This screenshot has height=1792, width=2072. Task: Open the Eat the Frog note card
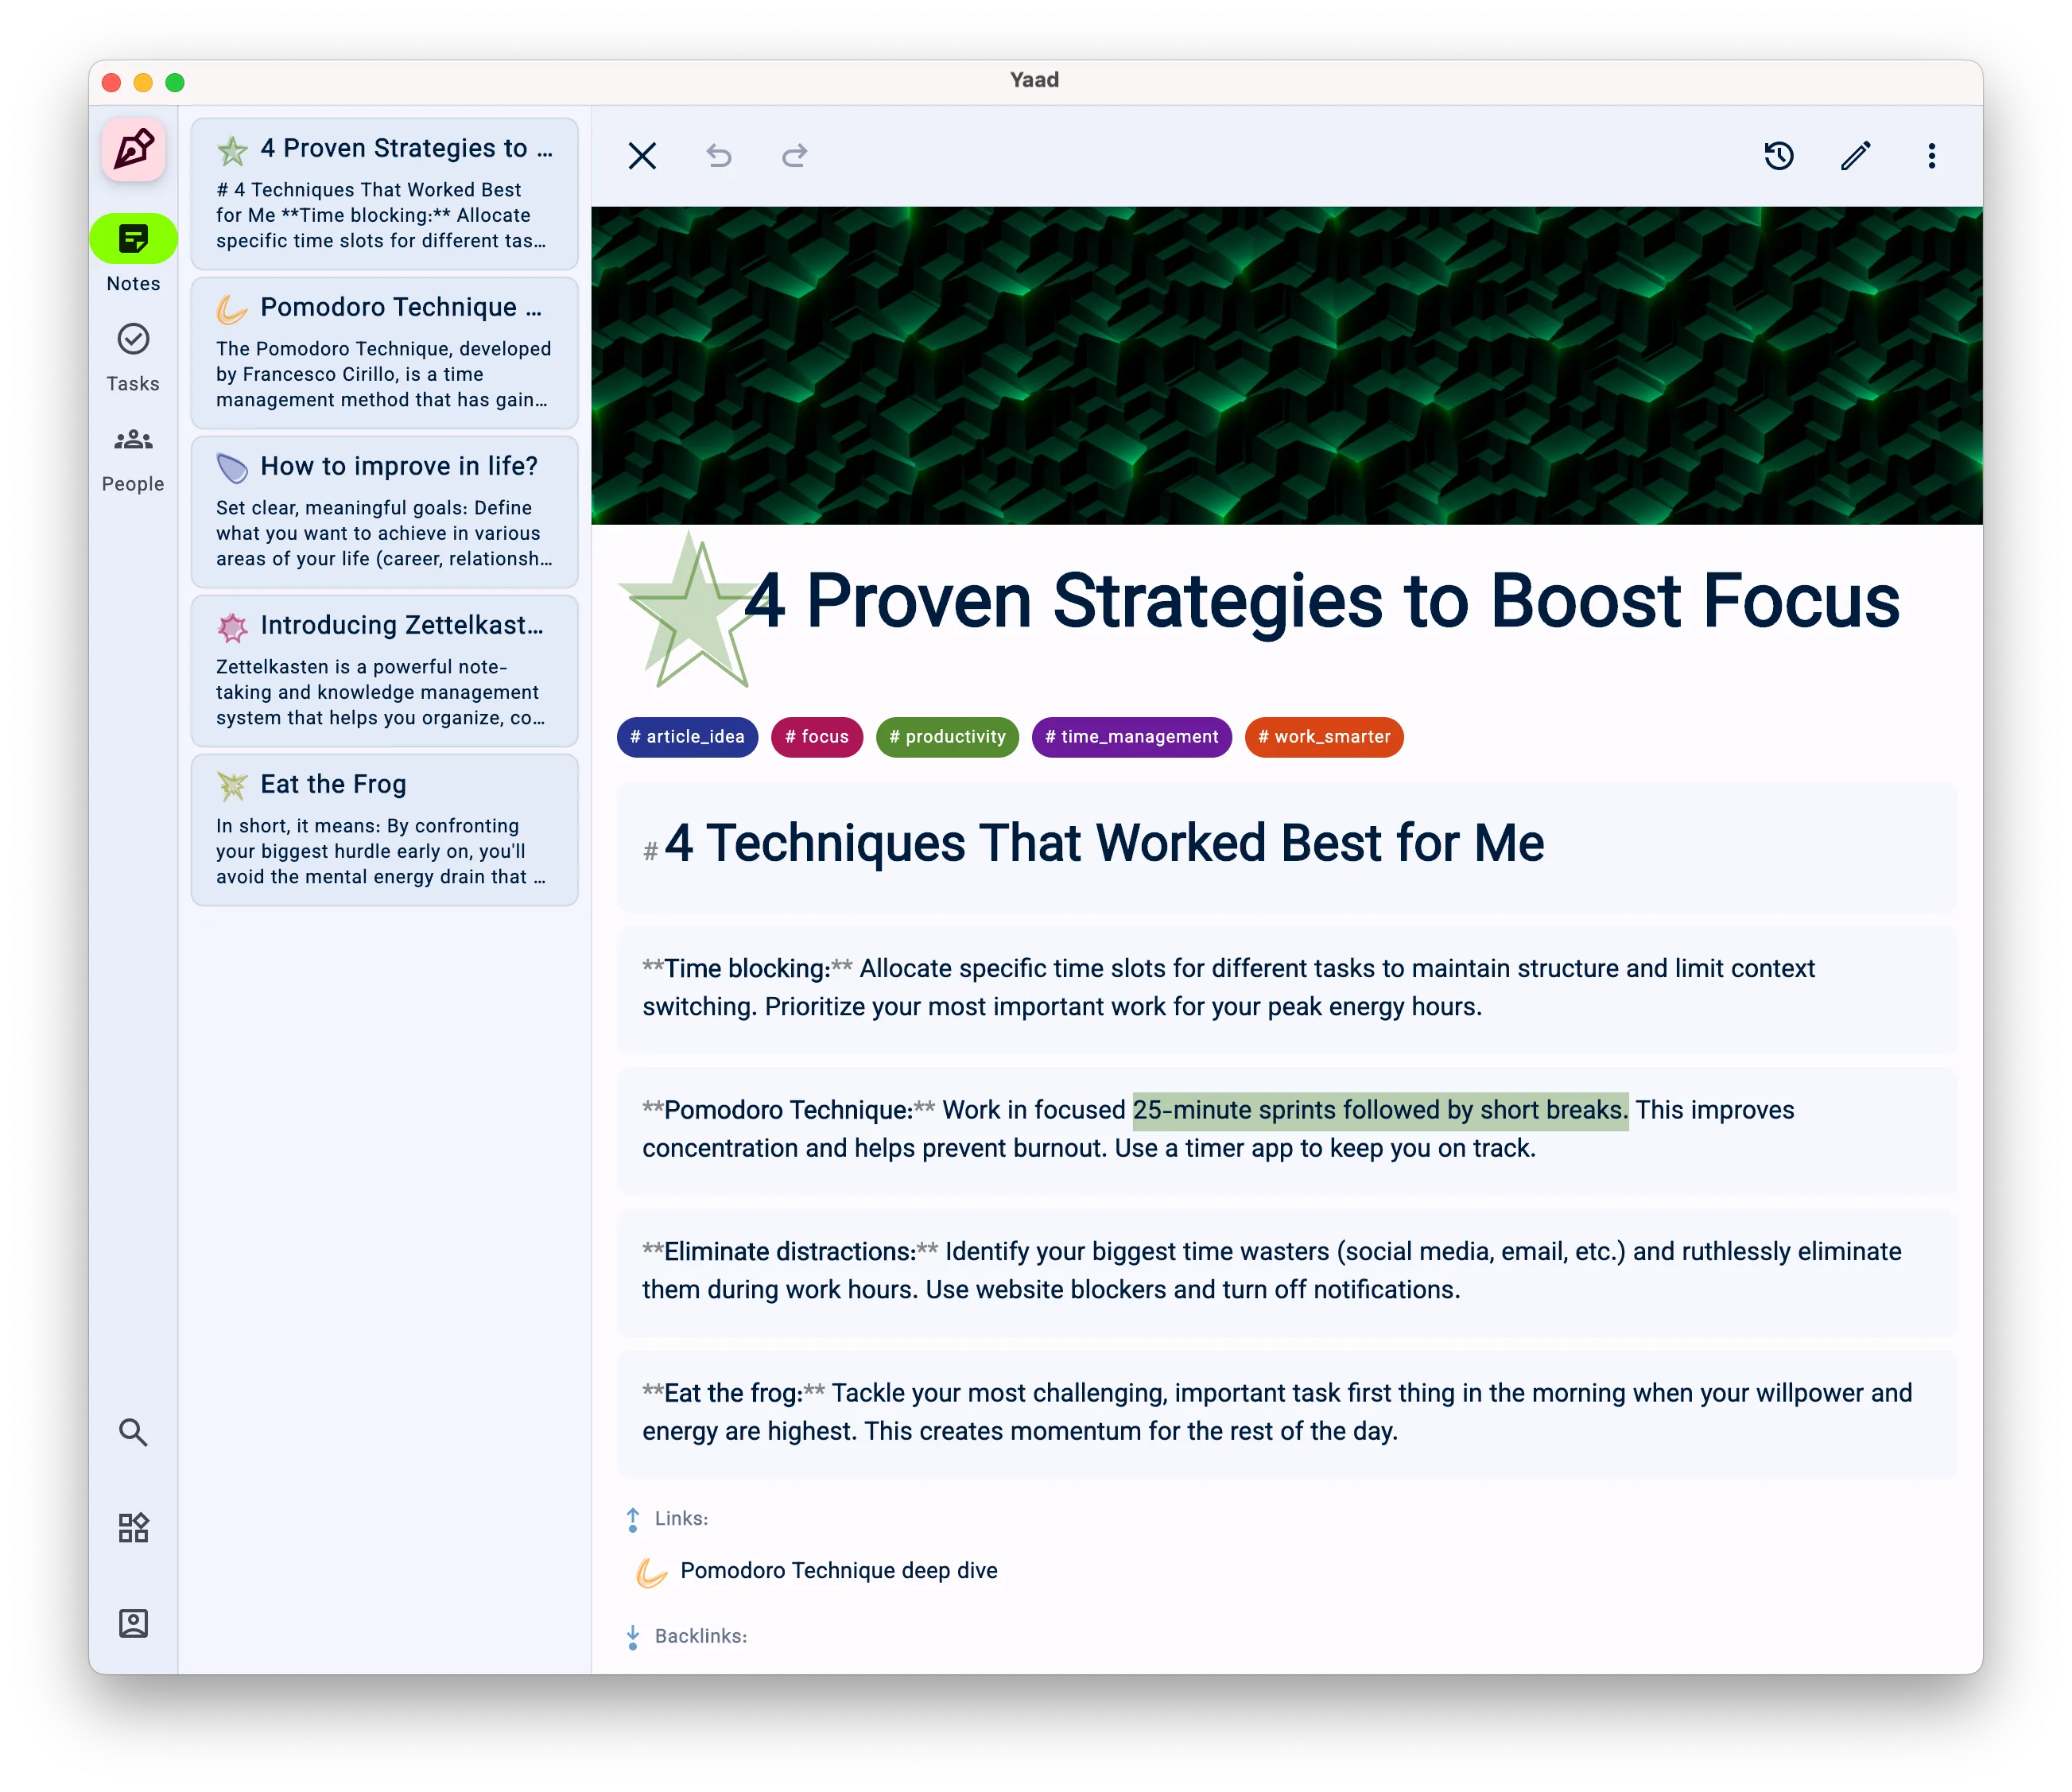coord(384,830)
